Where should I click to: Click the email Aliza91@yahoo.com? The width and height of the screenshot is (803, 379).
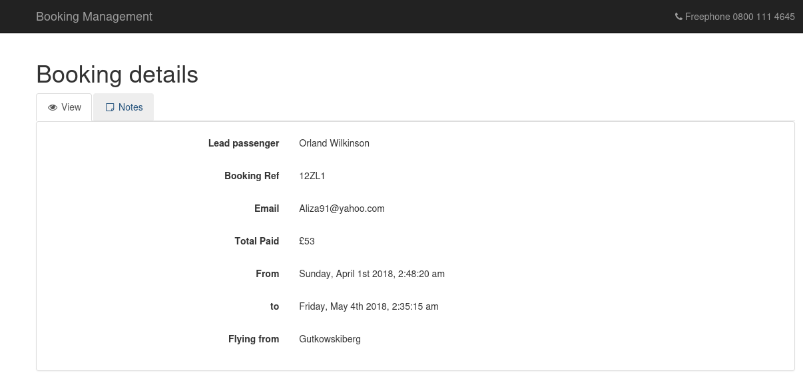[342, 208]
